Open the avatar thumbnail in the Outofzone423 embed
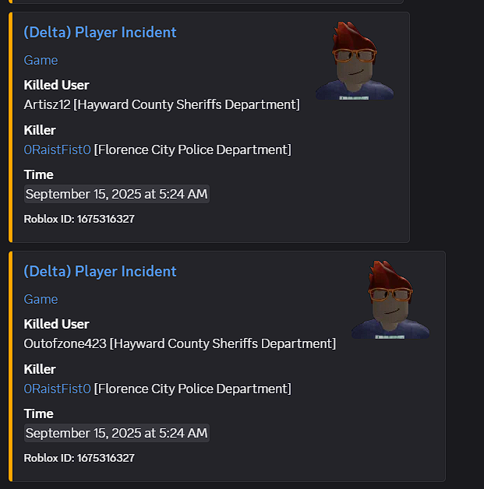The height and width of the screenshot is (489, 484). [390, 299]
